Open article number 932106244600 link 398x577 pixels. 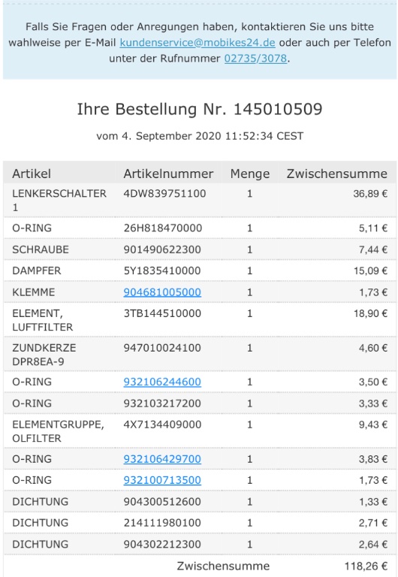(162, 382)
